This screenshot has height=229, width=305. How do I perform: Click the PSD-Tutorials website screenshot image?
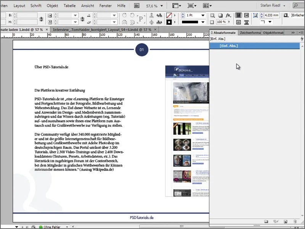pos(187,131)
